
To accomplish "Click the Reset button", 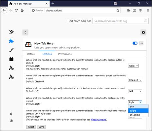I will pos(31,127).
